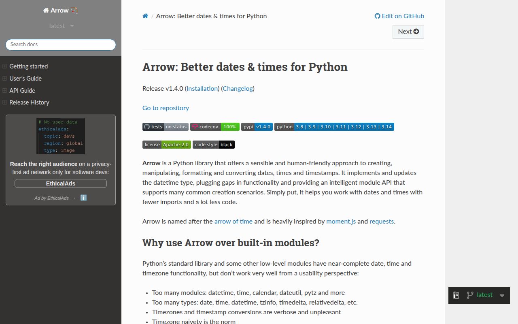Open the Edit on GitHub link
518x324 pixels.
click(399, 16)
